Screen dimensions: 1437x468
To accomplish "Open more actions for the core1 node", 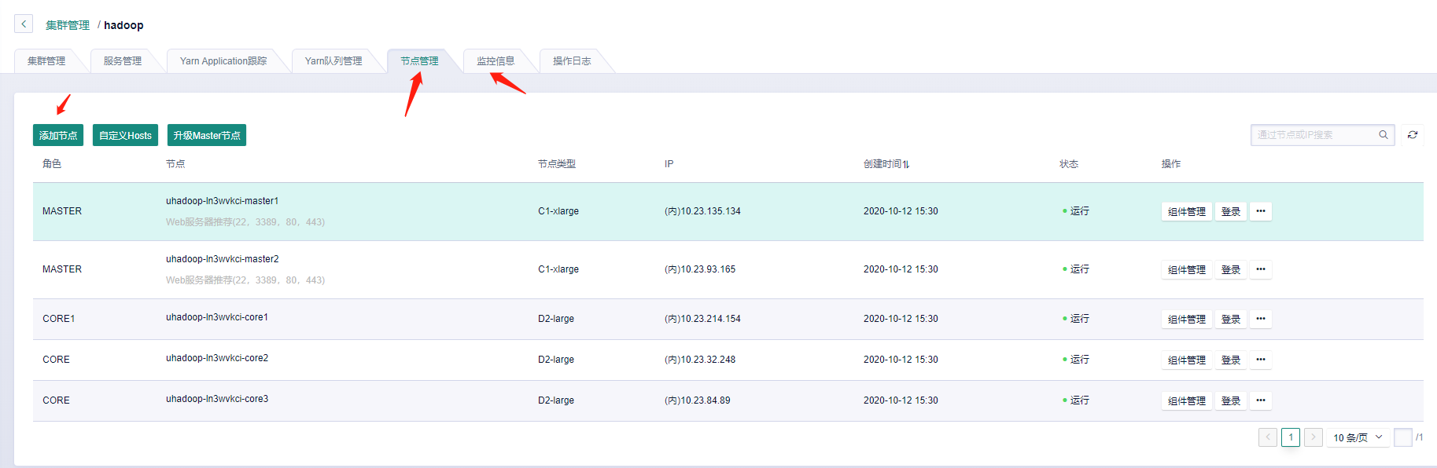I will pyautogui.click(x=1260, y=319).
